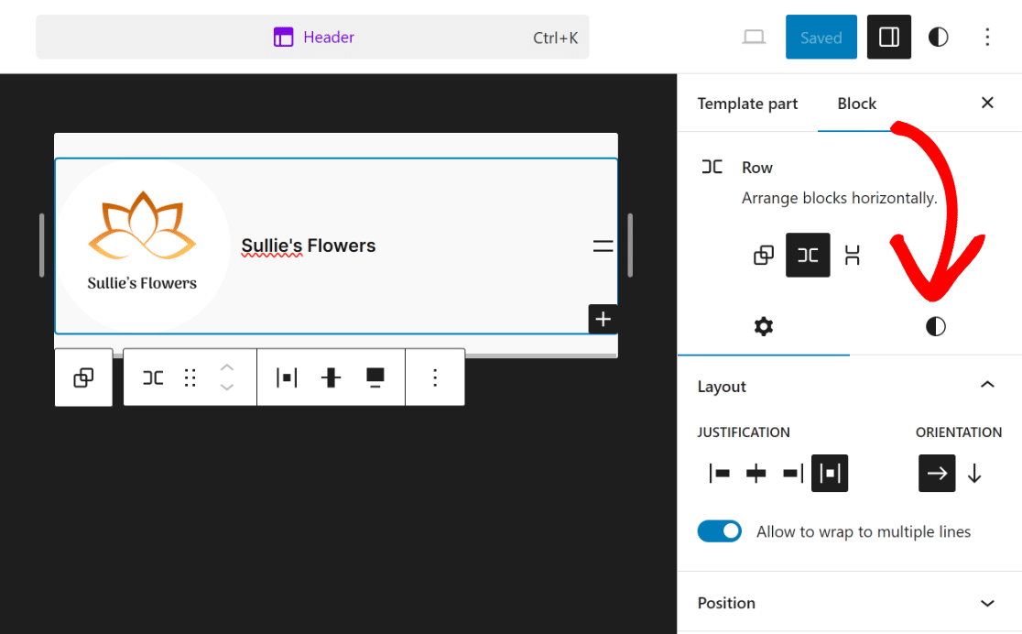1022x634 pixels.
Task: Toggle Allow to wrap to multiple lines
Action: coord(719,531)
